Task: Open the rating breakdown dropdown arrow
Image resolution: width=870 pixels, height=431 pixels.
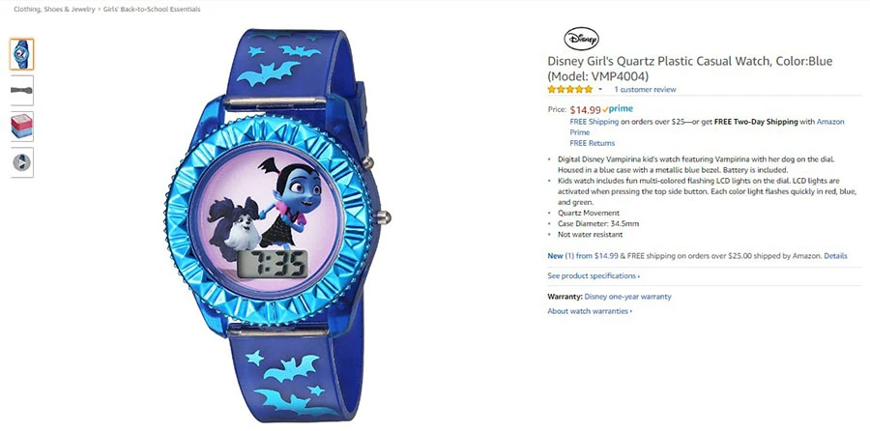Action: 599,89
